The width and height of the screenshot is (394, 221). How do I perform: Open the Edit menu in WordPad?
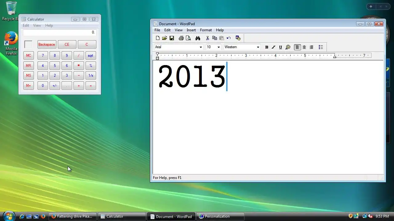coord(167,30)
